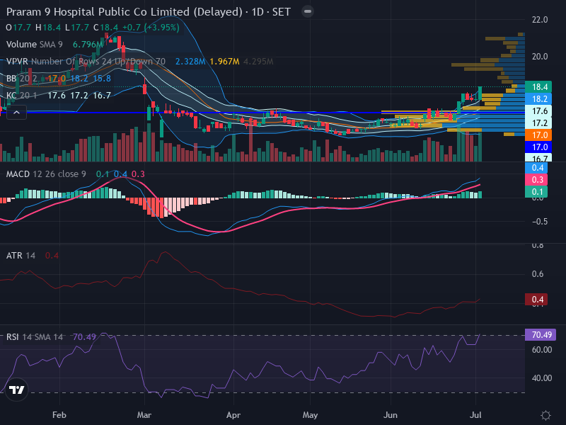The image size is (566, 425).
Task: Click the RSI 14 SMA 14 legend
Action: [35, 337]
